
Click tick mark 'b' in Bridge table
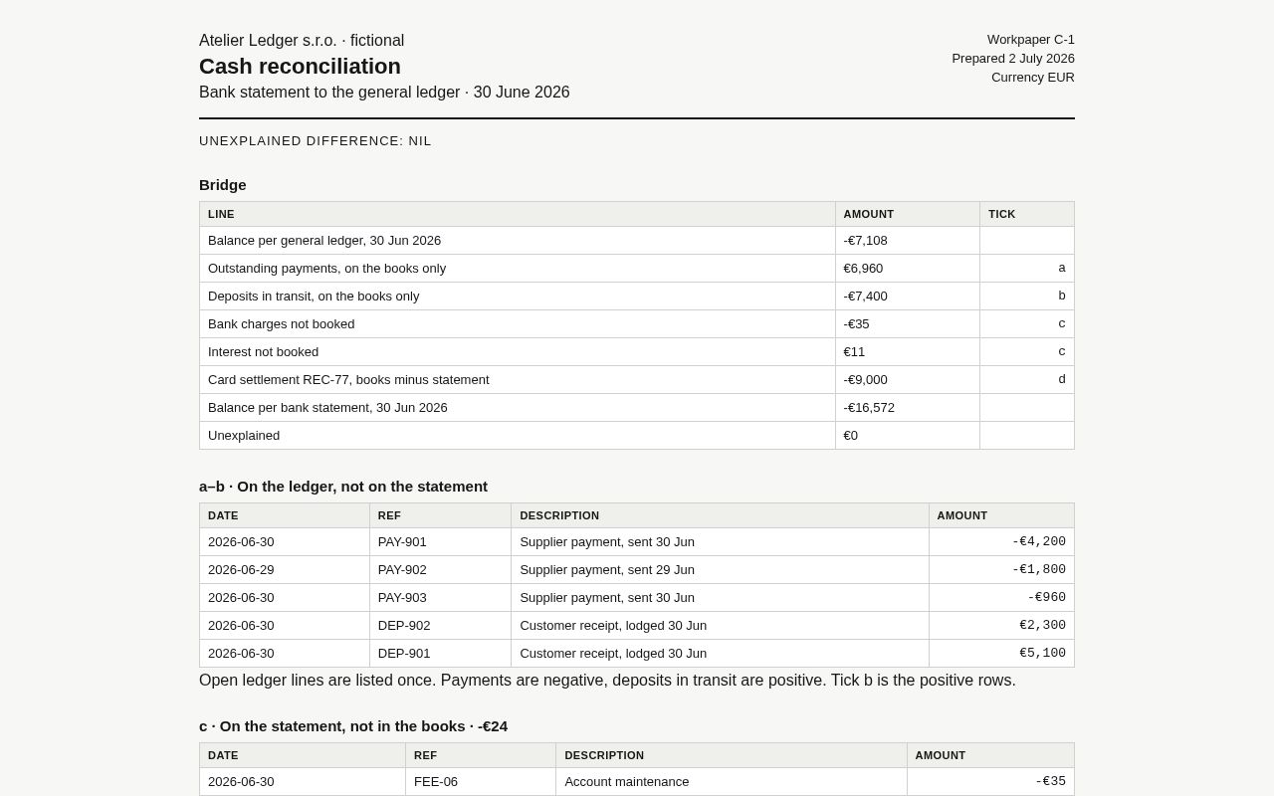(1062, 296)
